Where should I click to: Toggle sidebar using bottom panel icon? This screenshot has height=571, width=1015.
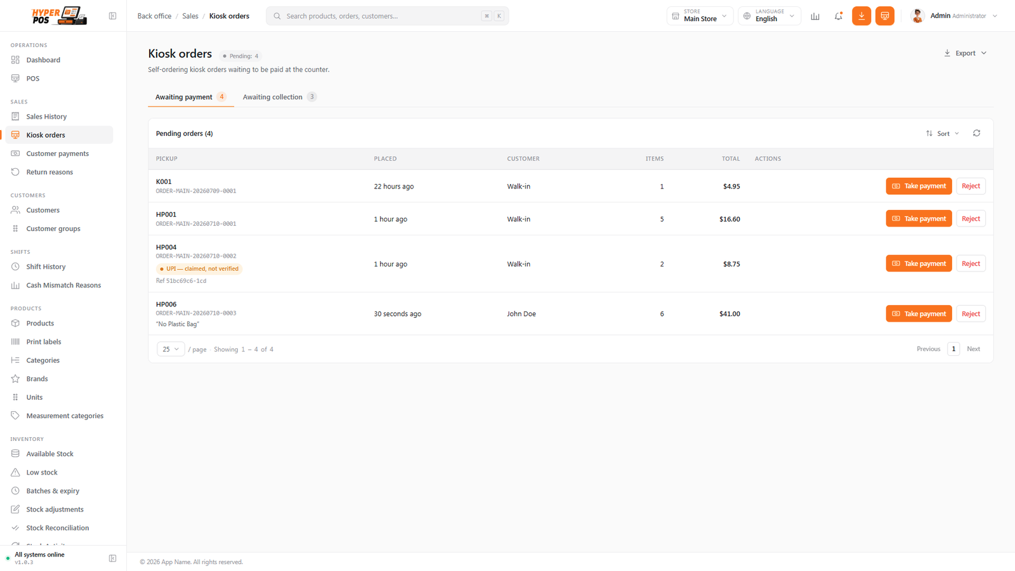(112, 558)
